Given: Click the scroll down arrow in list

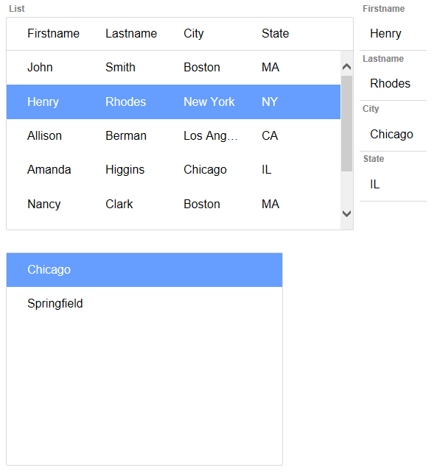Looking at the screenshot, I should pyautogui.click(x=346, y=213).
